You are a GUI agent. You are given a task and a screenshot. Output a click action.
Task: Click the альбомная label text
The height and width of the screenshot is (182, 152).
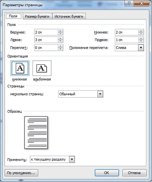point(42,79)
